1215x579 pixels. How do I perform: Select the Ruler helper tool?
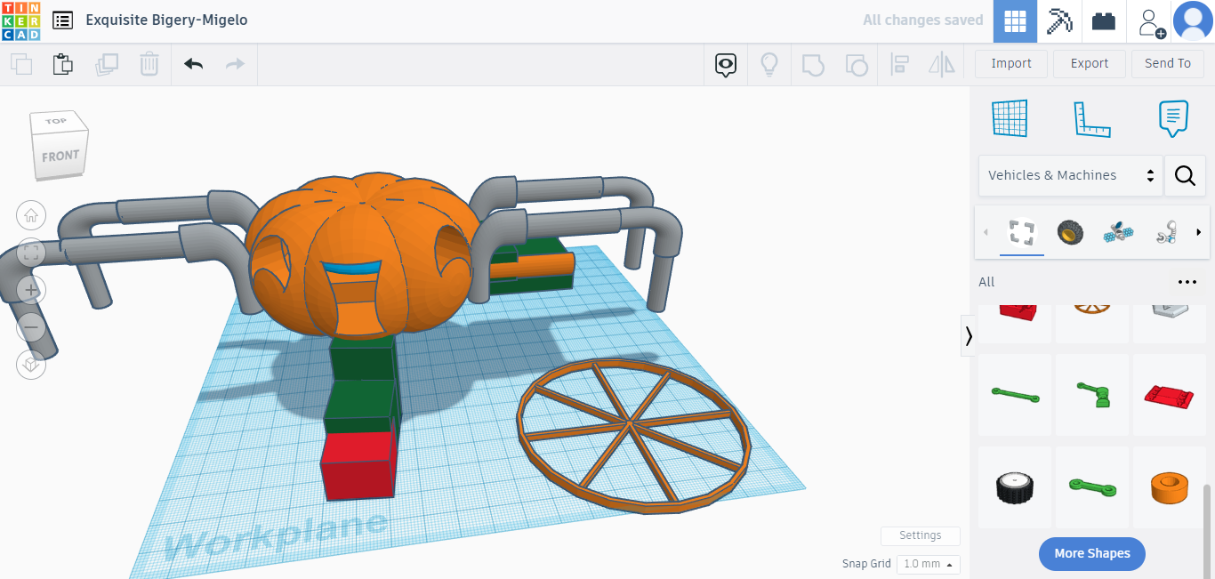click(1093, 118)
